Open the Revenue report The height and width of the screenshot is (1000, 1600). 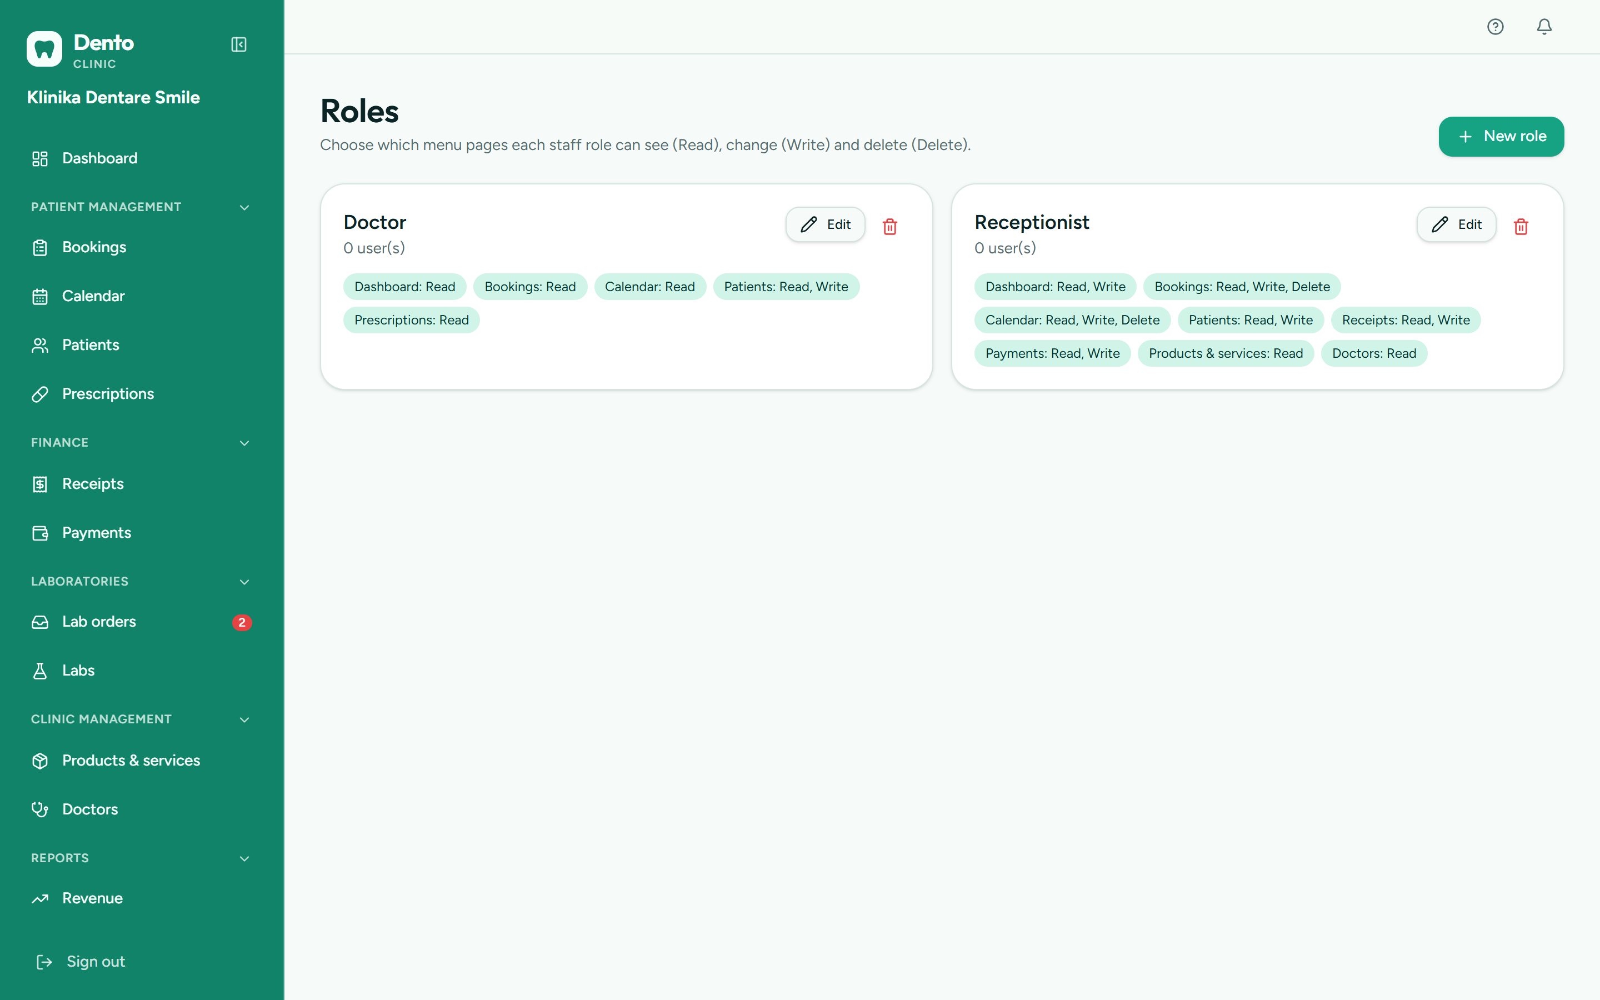(142, 899)
